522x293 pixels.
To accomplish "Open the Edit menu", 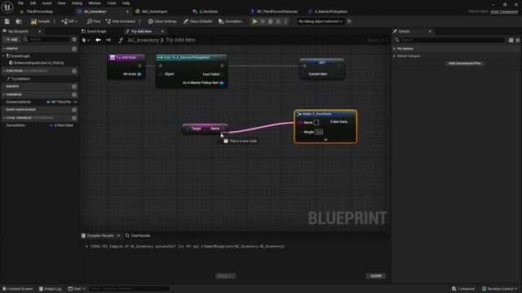I will pyautogui.click(x=33, y=3).
